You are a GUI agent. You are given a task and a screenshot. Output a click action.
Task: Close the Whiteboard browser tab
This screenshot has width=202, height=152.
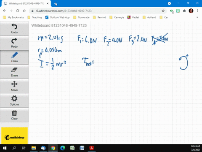pos(48,3)
